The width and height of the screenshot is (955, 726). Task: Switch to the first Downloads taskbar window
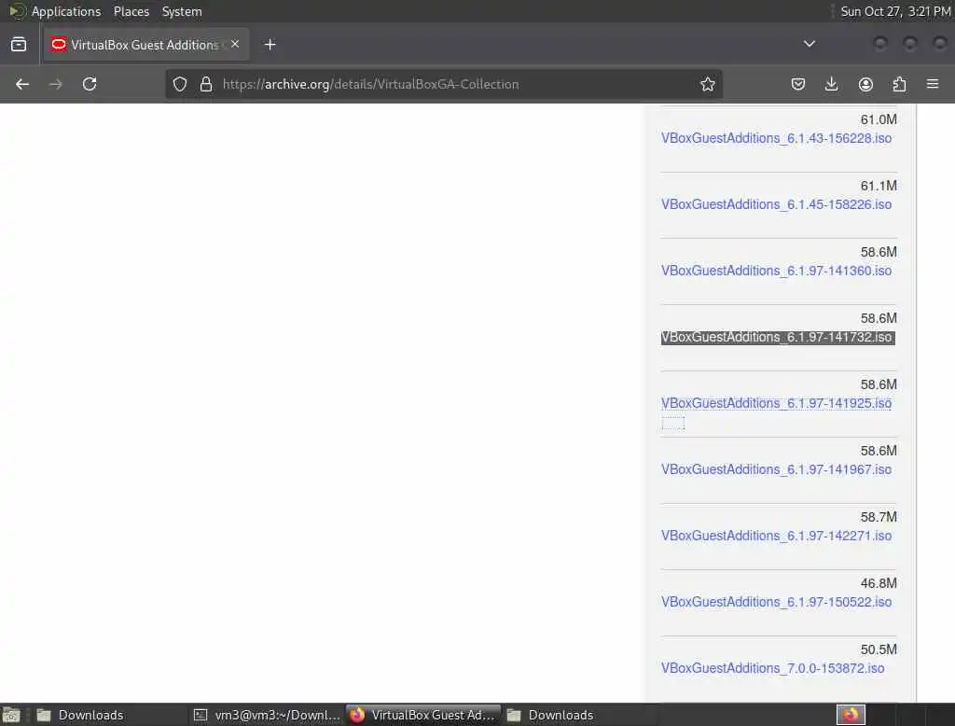108,715
